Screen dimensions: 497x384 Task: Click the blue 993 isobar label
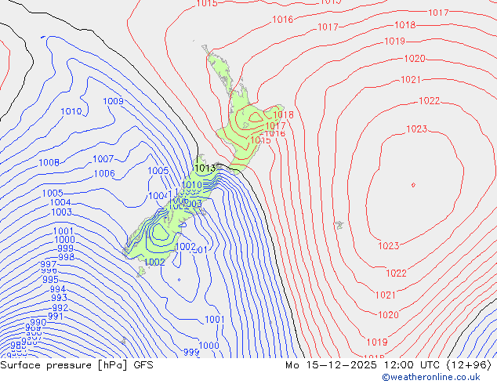click(60, 298)
